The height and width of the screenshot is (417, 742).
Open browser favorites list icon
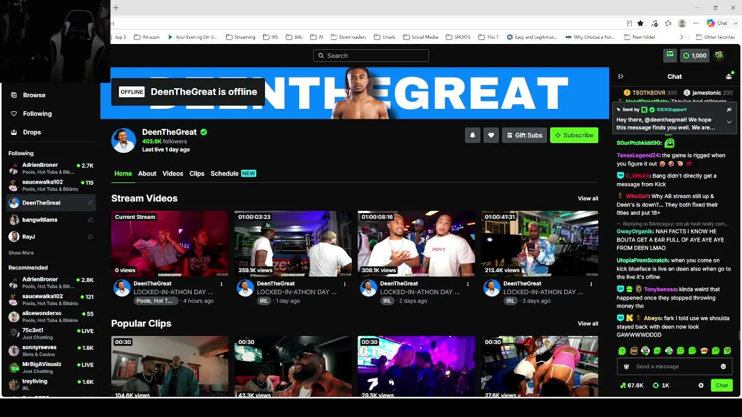[x=668, y=23]
